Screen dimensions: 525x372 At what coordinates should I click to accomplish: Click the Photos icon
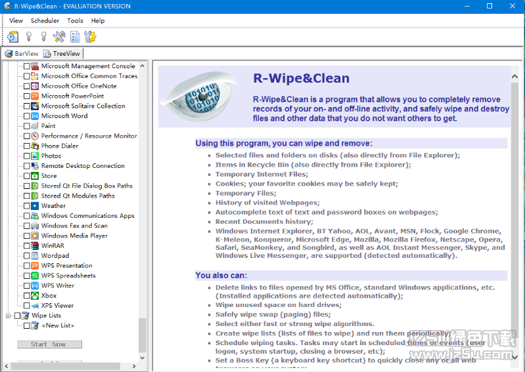[x=35, y=156]
